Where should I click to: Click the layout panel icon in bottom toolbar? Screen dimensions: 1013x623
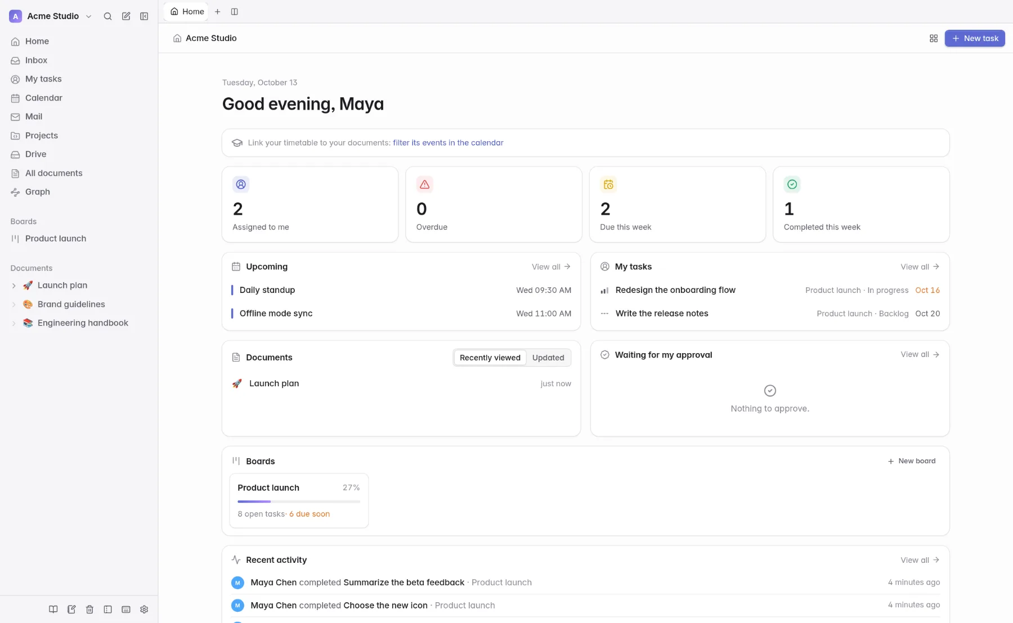point(108,610)
